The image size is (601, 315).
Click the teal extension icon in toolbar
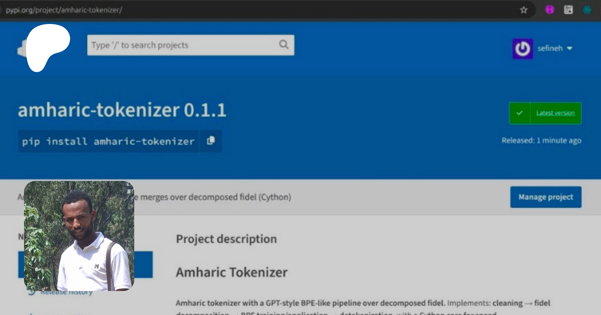tap(587, 10)
